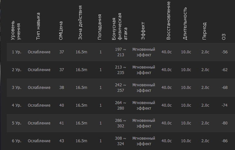Sort by the "ОМЦена" column header
The width and height of the screenshot is (235, 150).
pos(61,31)
